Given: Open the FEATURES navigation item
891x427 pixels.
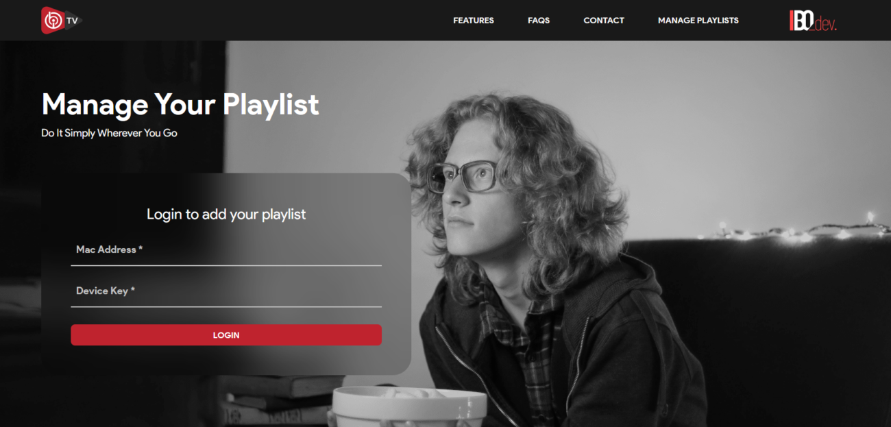Looking at the screenshot, I should (x=474, y=21).
